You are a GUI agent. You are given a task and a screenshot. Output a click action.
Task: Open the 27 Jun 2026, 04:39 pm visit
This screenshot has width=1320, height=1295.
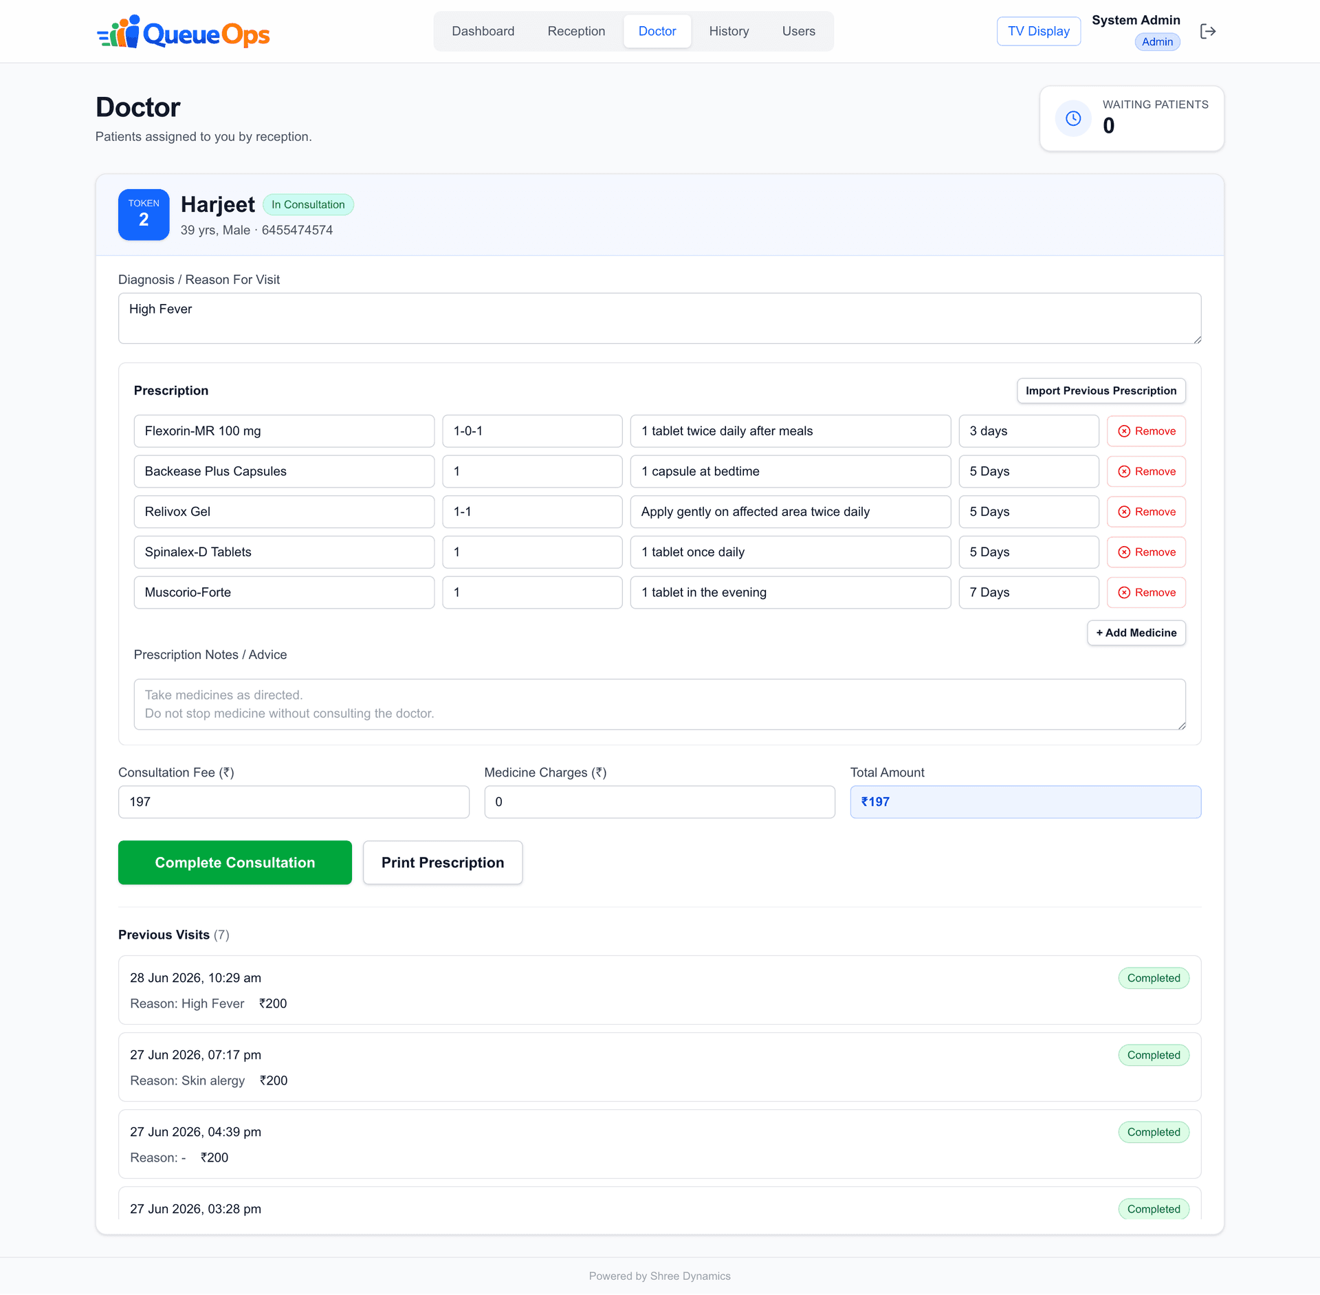pos(659,1144)
